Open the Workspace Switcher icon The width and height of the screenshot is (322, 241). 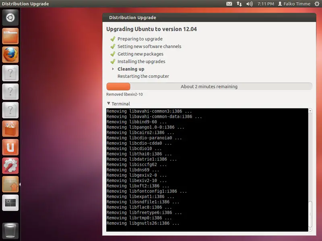10,203
